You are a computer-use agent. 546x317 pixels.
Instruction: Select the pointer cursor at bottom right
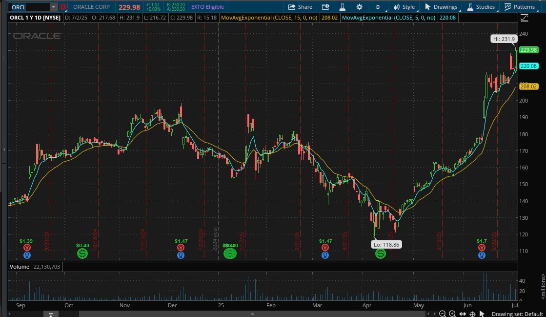(x=482, y=314)
